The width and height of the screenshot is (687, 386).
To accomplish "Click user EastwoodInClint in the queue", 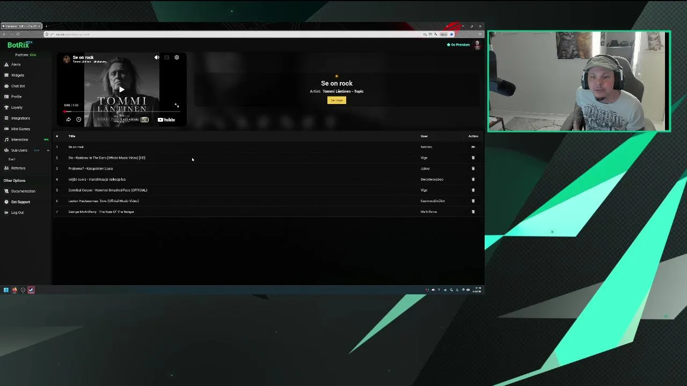I will click(x=433, y=201).
